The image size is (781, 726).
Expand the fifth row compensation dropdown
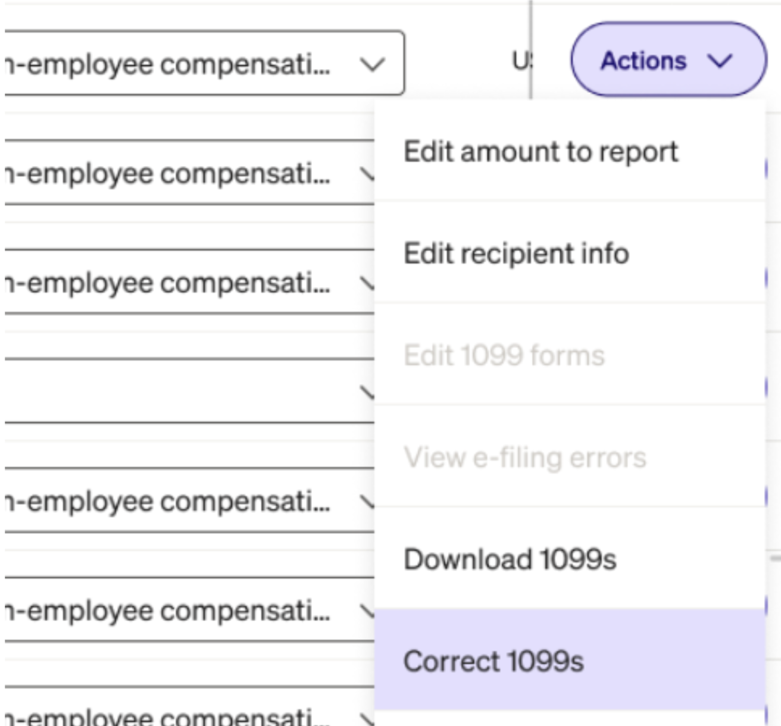(x=179, y=502)
